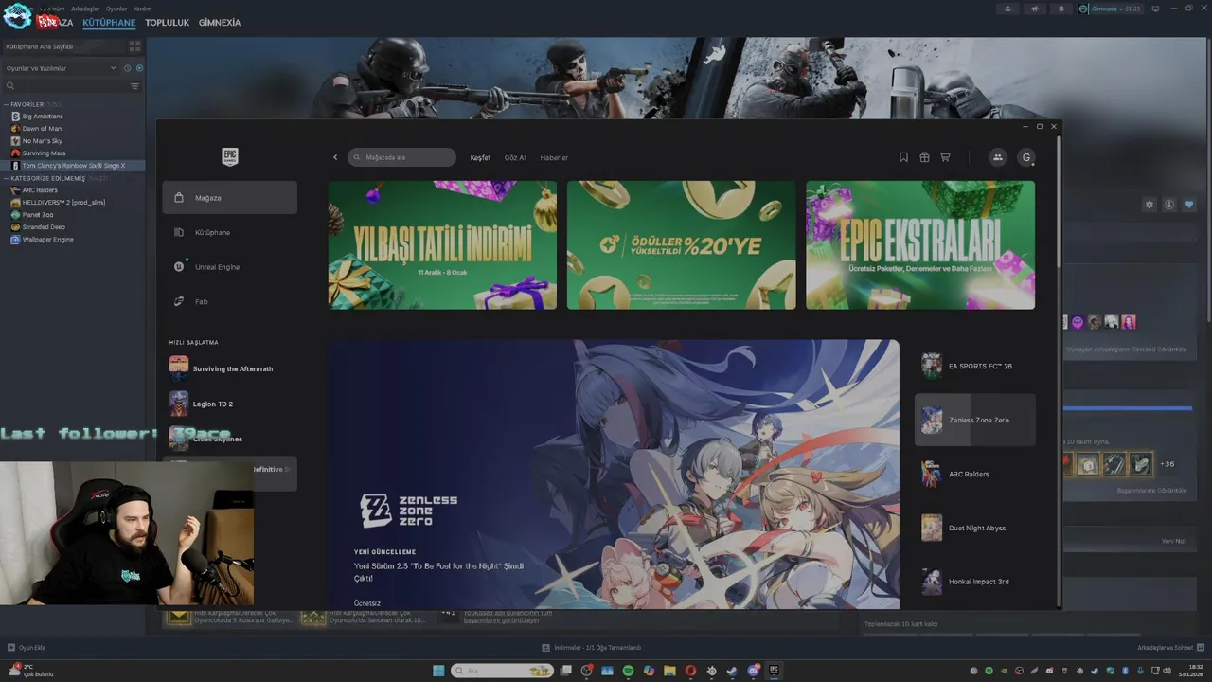This screenshot has width=1212, height=682.
Task: Click Oyun Ekle in Steam footer
Action: point(27,648)
